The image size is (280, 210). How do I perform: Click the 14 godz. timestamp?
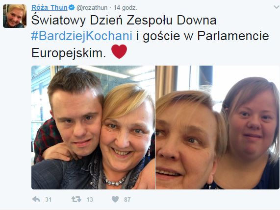[126, 8]
